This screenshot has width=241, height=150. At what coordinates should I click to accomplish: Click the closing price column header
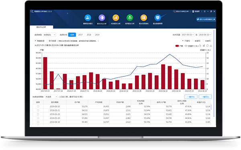[x=201, y=102]
